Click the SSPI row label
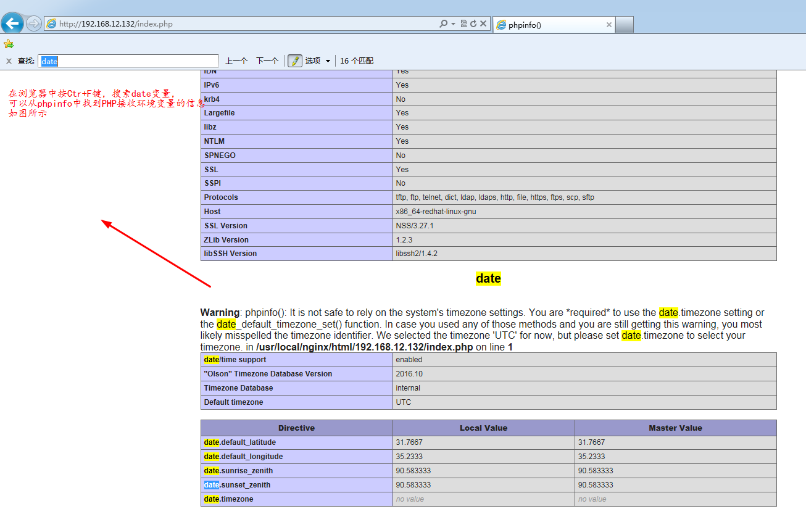Viewport: 806px width, 514px height. (212, 183)
